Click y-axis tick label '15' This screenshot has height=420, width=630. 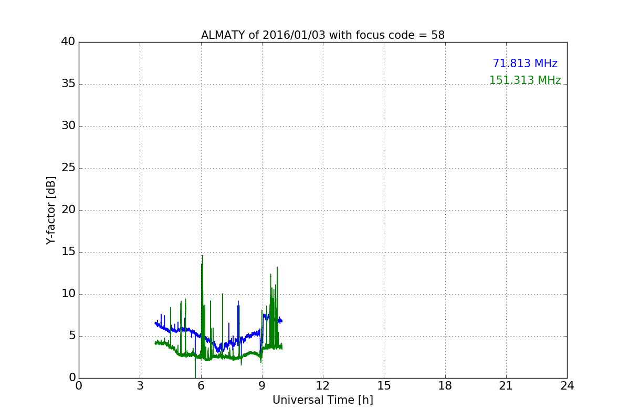(69, 252)
